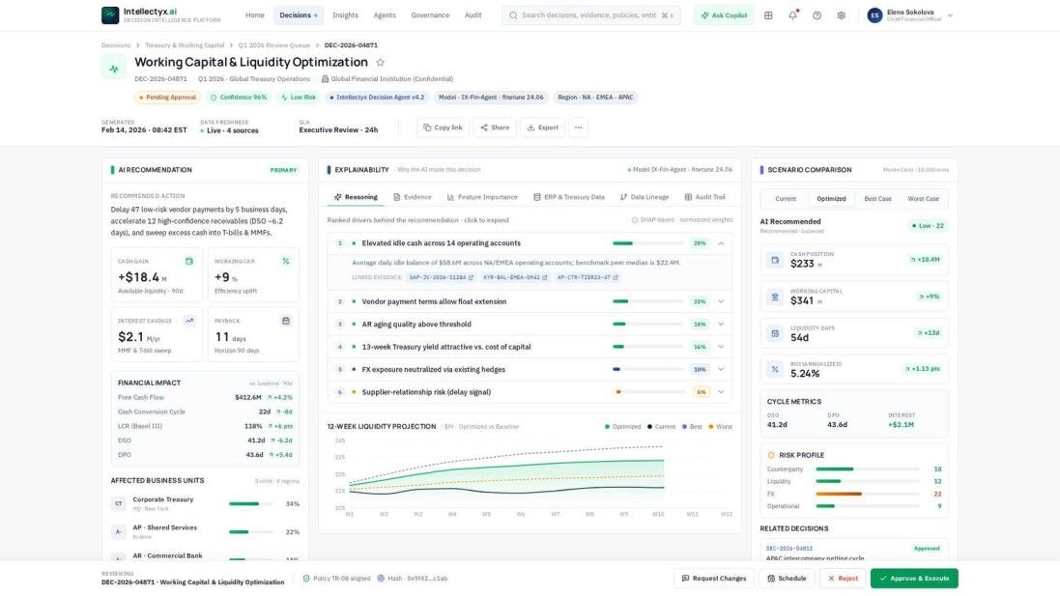1060x596 pixels.
Task: Go to the Insights nav item
Action: click(346, 14)
